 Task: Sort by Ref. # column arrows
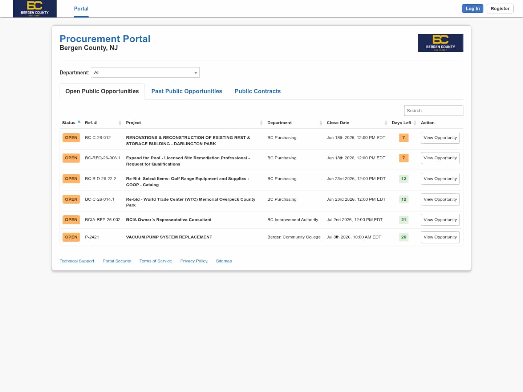point(120,123)
